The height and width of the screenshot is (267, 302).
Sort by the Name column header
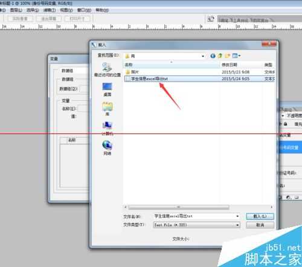(x=172, y=65)
